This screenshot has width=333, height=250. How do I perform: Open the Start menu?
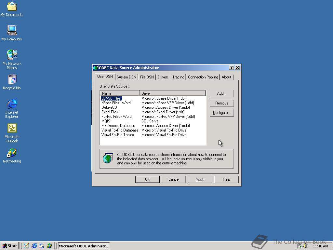[x=9, y=246]
